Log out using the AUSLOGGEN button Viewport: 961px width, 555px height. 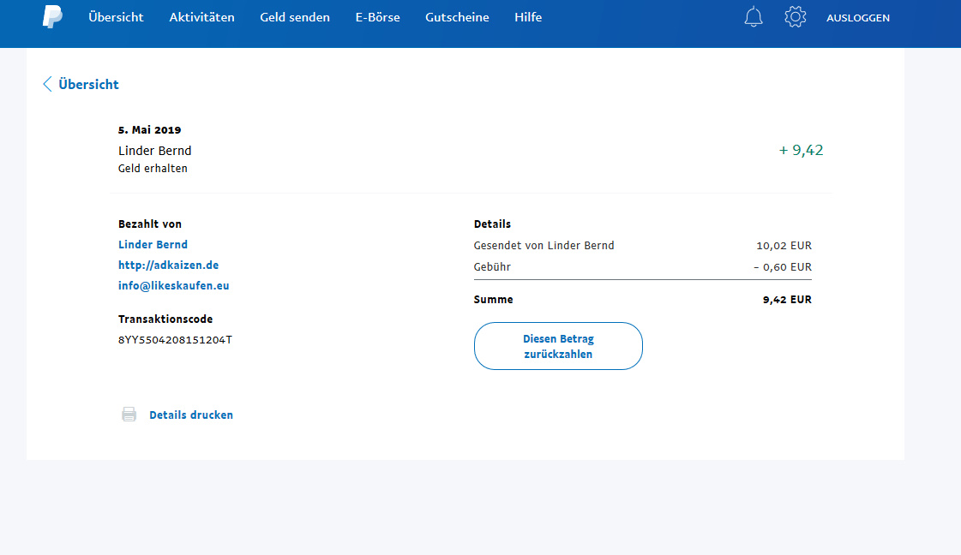click(857, 18)
